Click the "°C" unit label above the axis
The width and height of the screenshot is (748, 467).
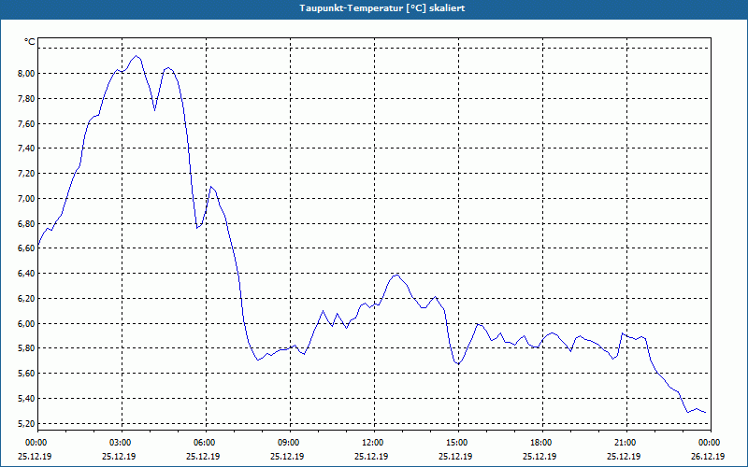30,42
